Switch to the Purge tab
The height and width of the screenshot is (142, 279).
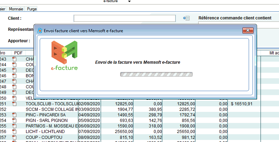pos(32,9)
